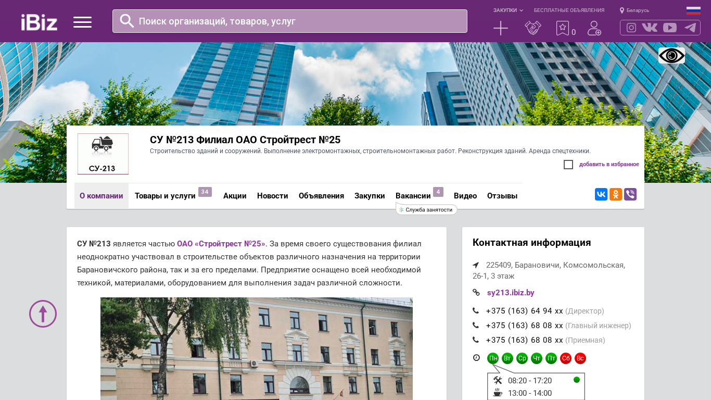711x400 pixels.
Task: Switch to the Новости tab
Action: tap(273, 196)
